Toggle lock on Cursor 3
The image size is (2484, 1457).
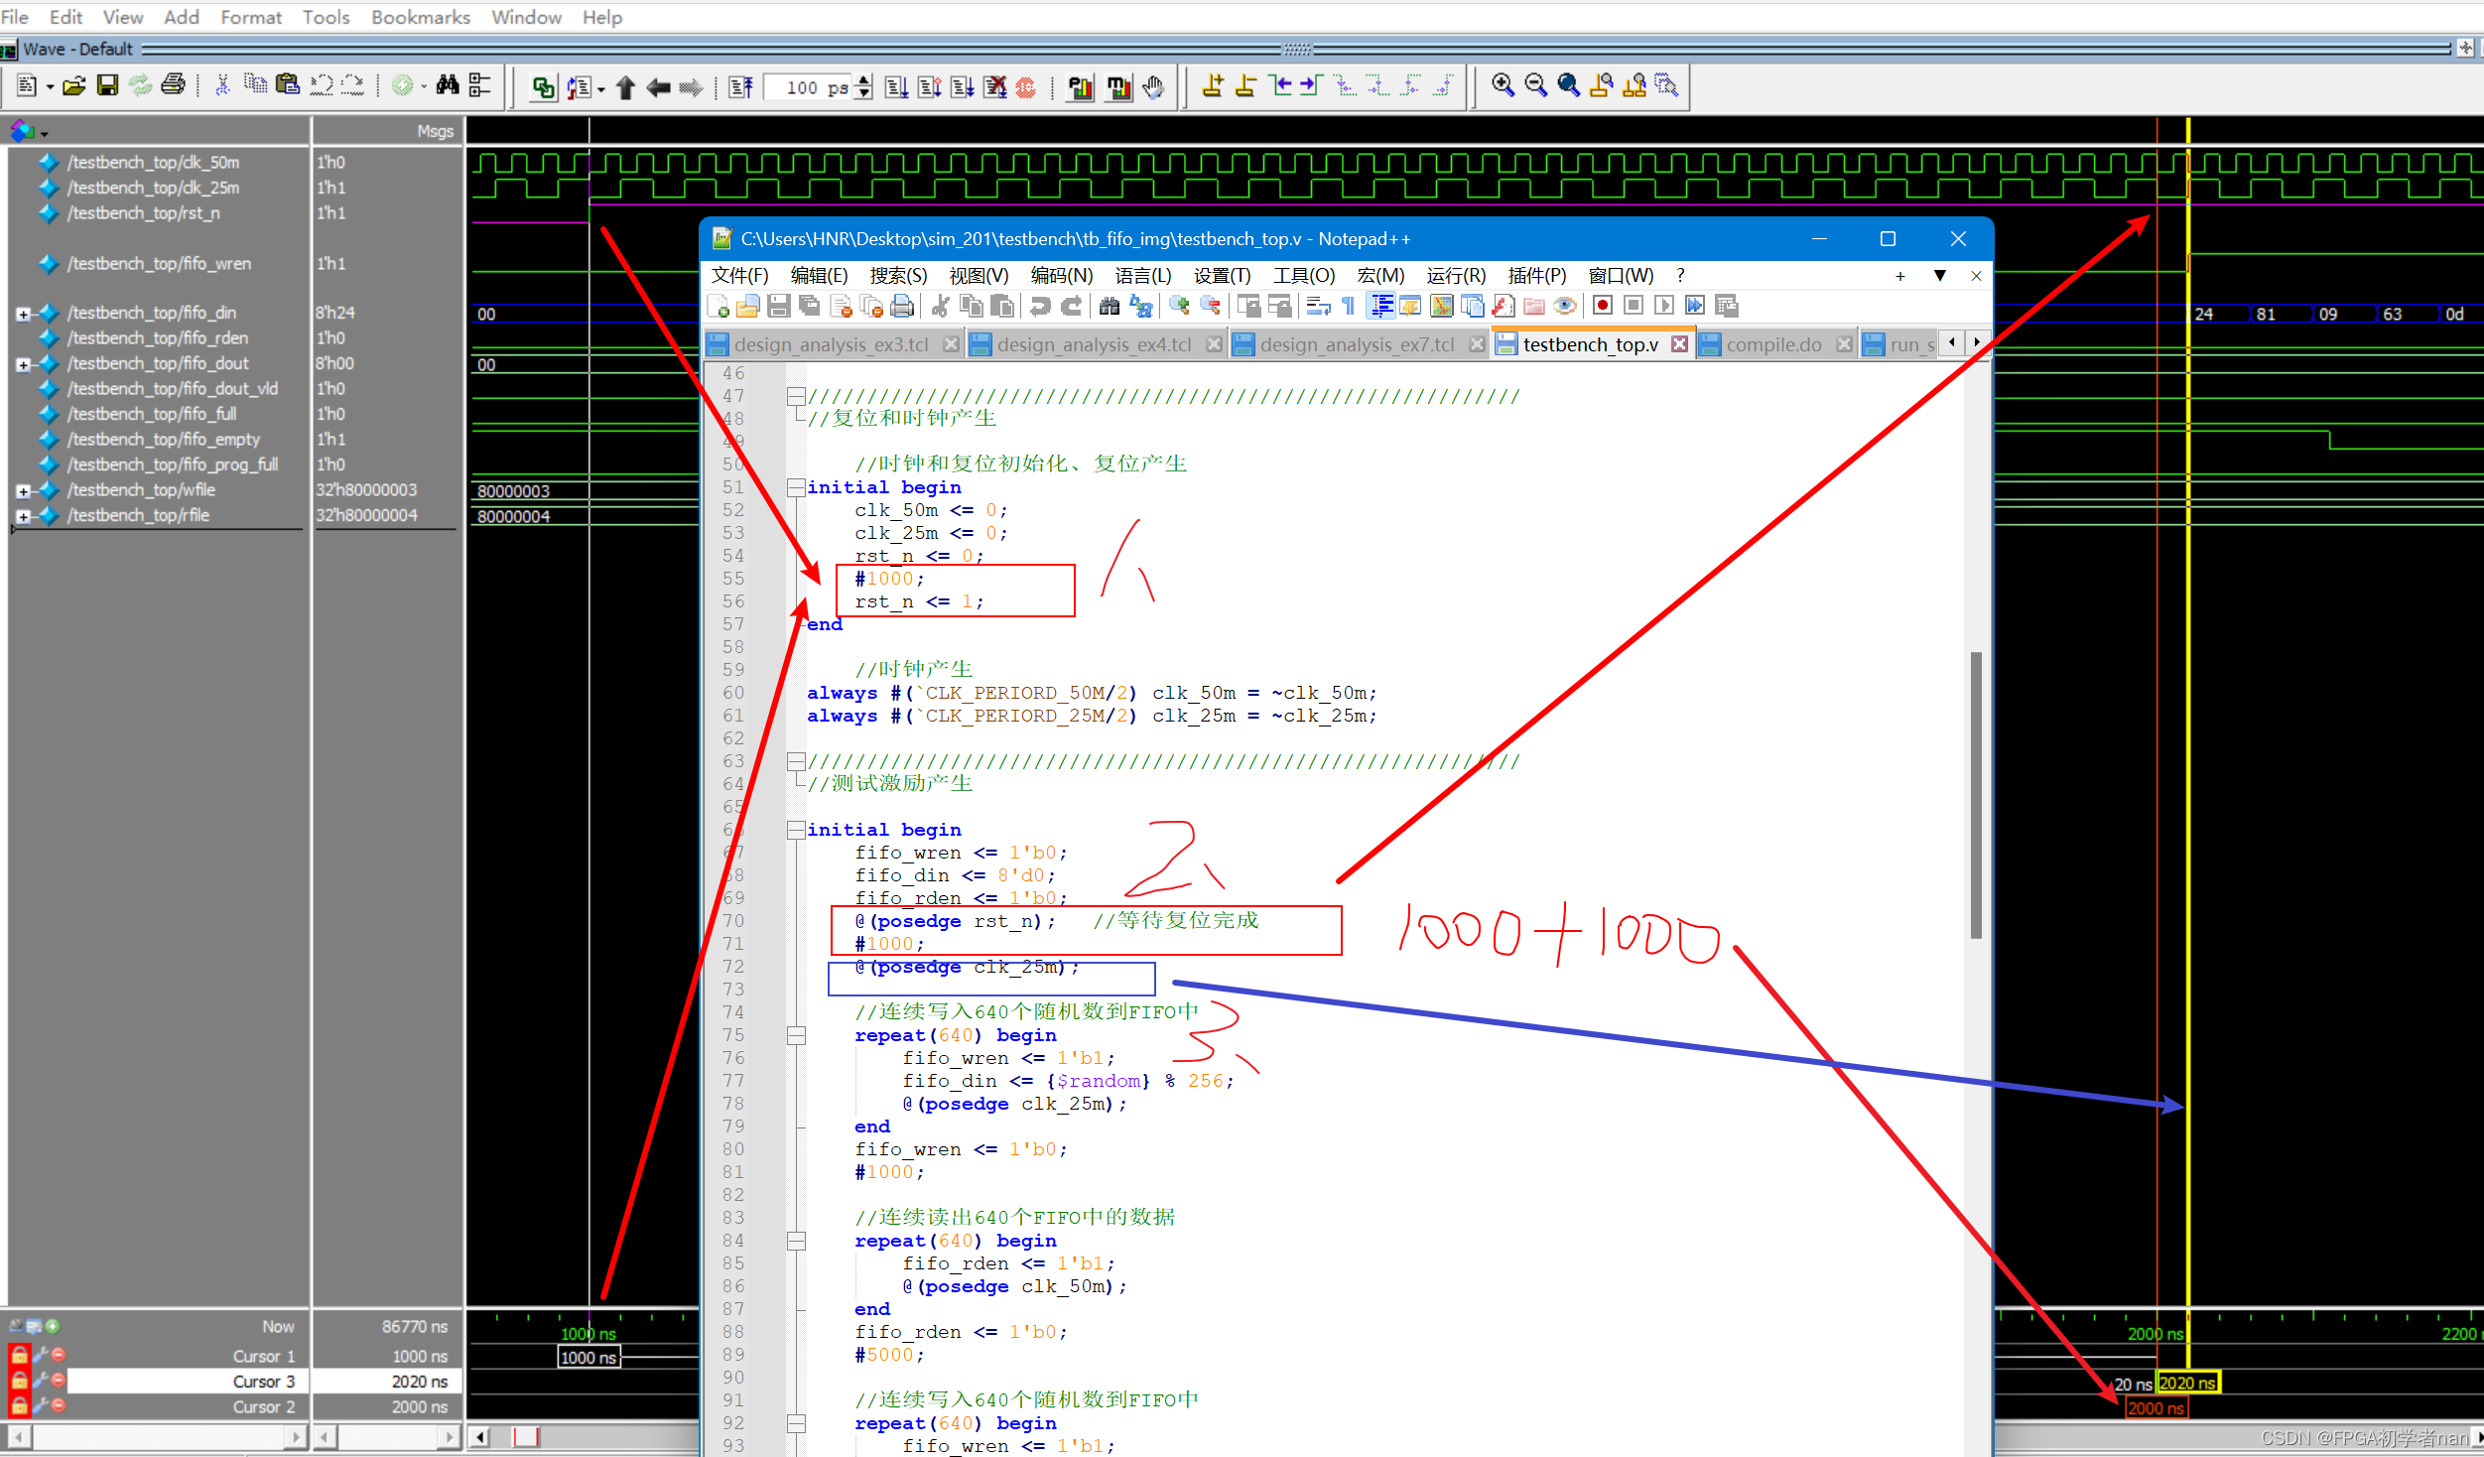click(19, 1381)
